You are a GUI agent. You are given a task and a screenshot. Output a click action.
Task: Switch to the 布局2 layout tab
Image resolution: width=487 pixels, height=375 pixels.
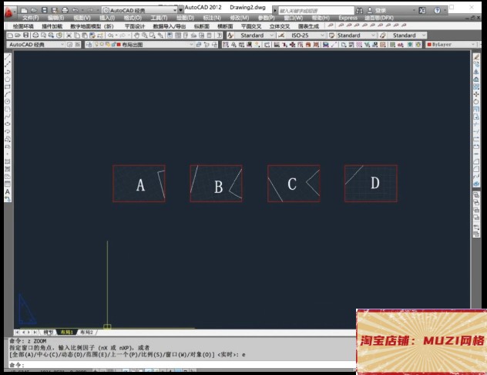coord(86,332)
